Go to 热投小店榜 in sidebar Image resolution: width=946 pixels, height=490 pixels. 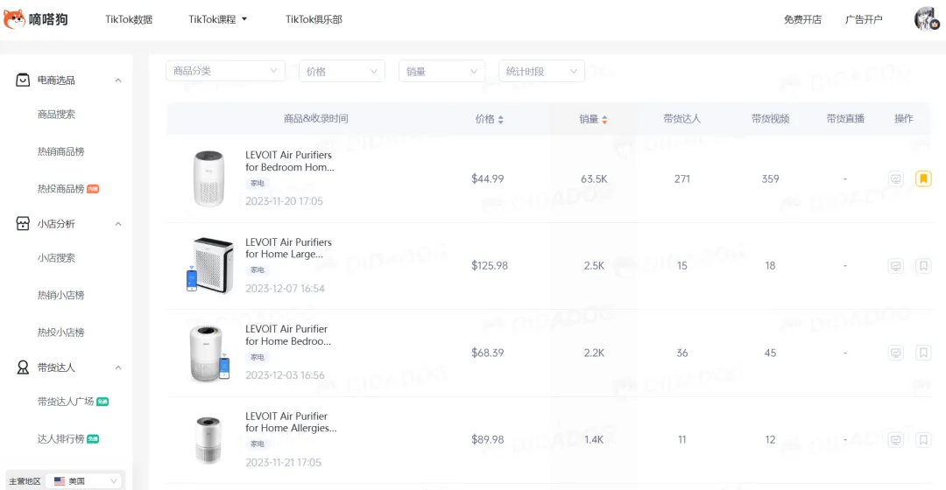click(x=61, y=332)
